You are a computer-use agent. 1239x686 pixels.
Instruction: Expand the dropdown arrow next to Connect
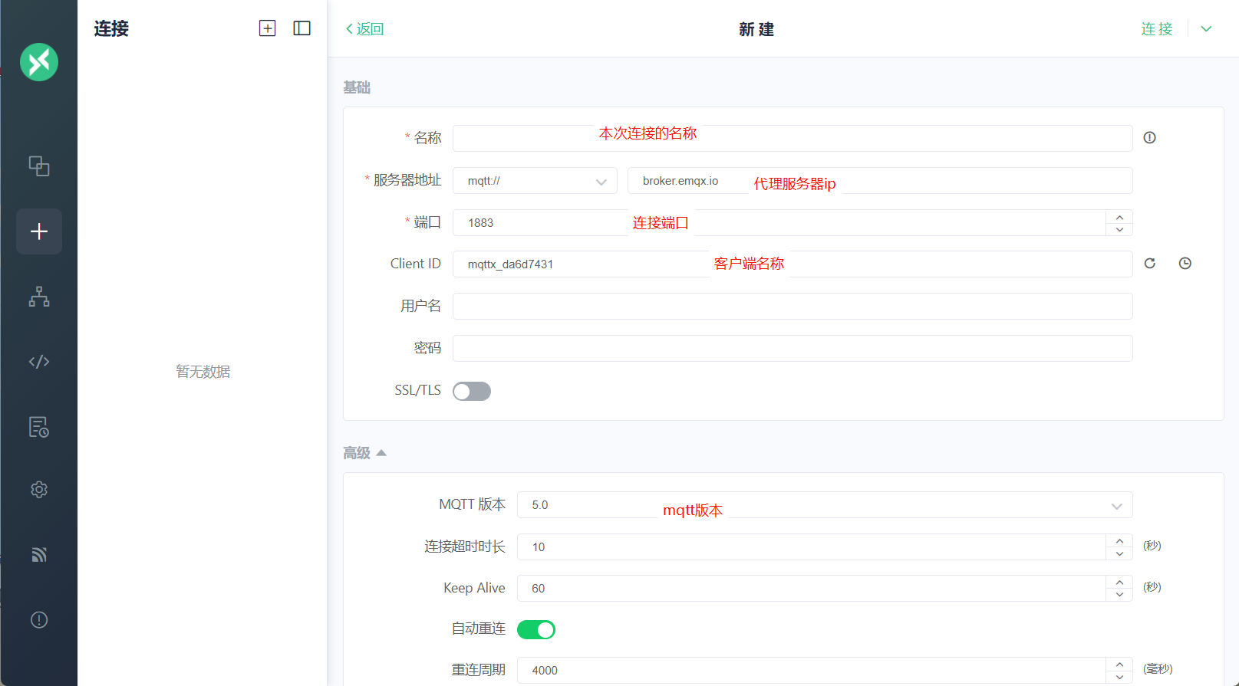(x=1206, y=29)
